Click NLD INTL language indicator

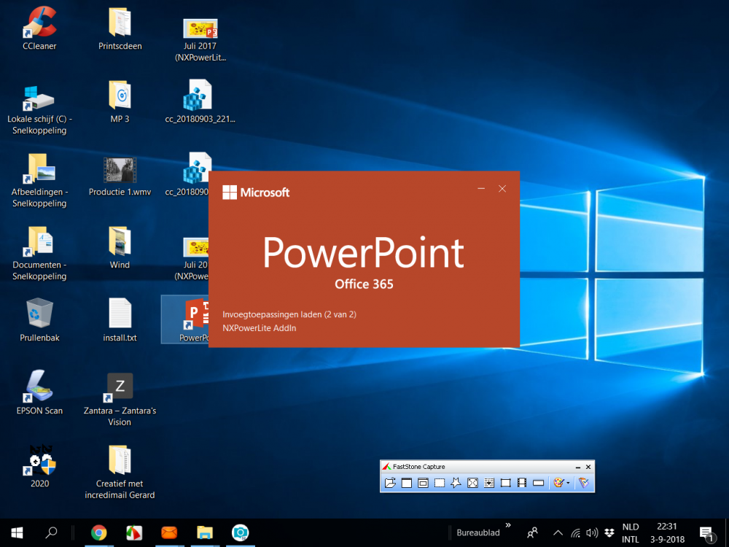[631, 532]
